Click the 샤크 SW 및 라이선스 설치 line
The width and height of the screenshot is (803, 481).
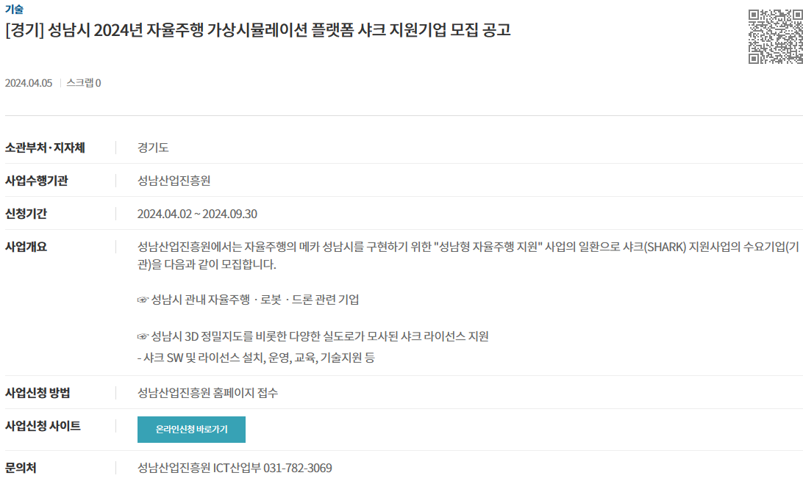(256, 358)
